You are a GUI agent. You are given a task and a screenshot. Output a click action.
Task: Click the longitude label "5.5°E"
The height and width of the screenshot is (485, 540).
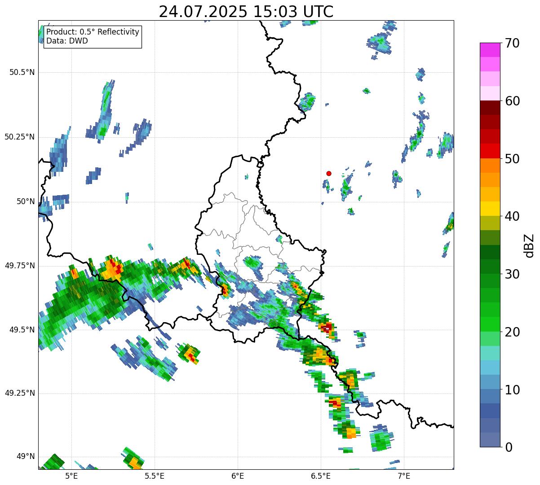155,476
